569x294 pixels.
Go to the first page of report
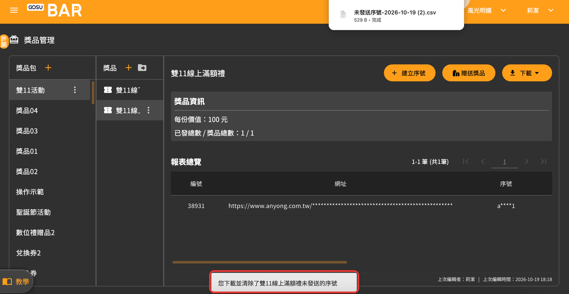pyautogui.click(x=466, y=162)
